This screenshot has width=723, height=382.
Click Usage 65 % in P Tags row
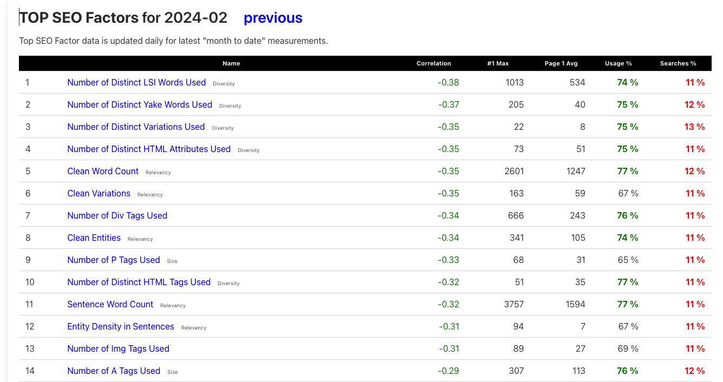point(628,260)
